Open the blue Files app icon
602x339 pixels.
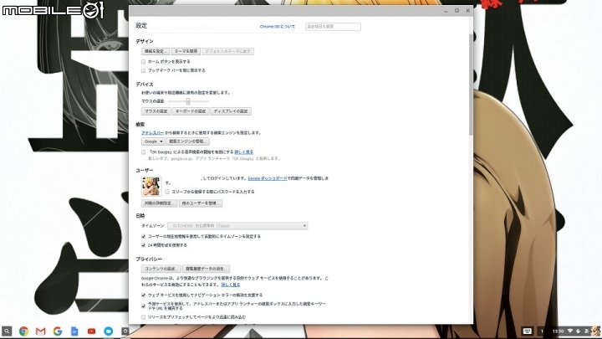[108, 331]
